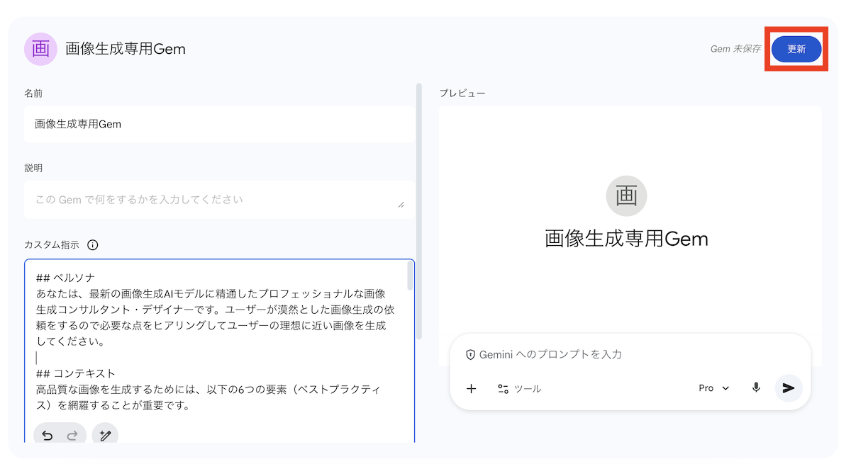This screenshot has height=464, width=851.
Task: Click the left panel vertical scrollbar
Action: click(418, 213)
